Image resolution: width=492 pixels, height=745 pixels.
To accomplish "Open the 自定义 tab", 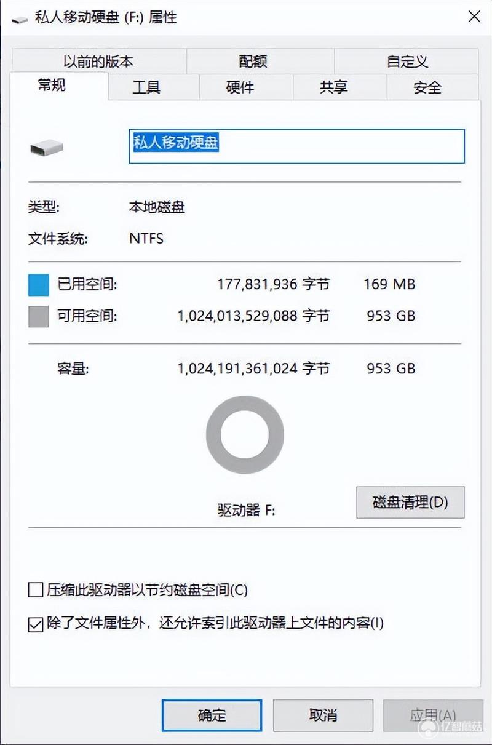I will (x=407, y=61).
